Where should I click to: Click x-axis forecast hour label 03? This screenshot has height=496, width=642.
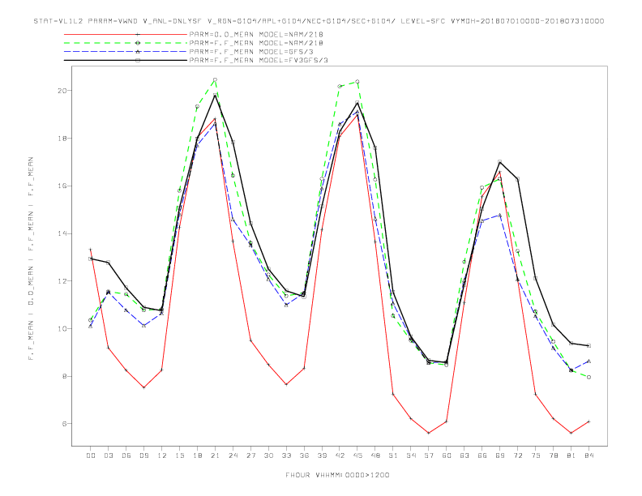point(108,455)
